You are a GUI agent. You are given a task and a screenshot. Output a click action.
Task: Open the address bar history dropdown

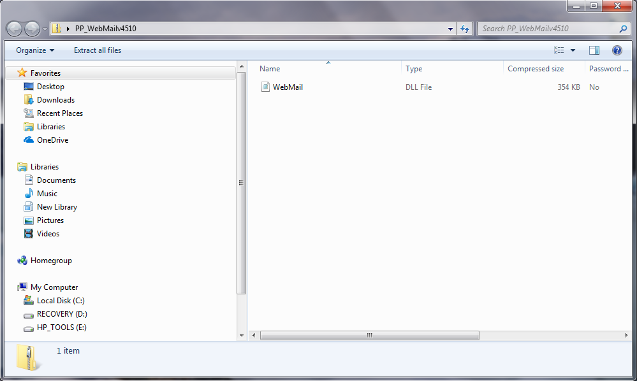(x=450, y=29)
